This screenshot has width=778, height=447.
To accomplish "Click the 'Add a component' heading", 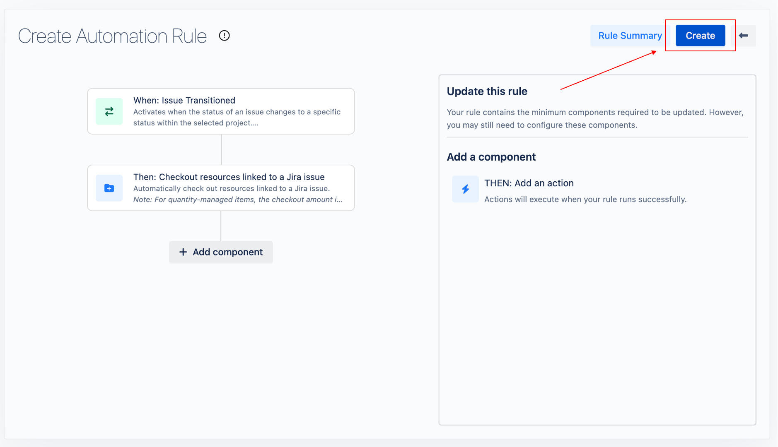I will click(491, 157).
